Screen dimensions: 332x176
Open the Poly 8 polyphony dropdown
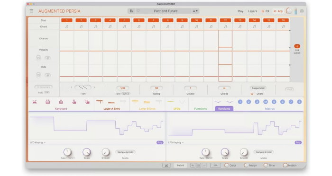coord(180,166)
